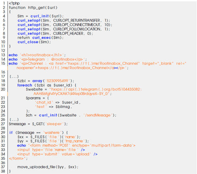Click the '$params = [' line
Screen dimensions: 197x174
[x=37, y=98]
